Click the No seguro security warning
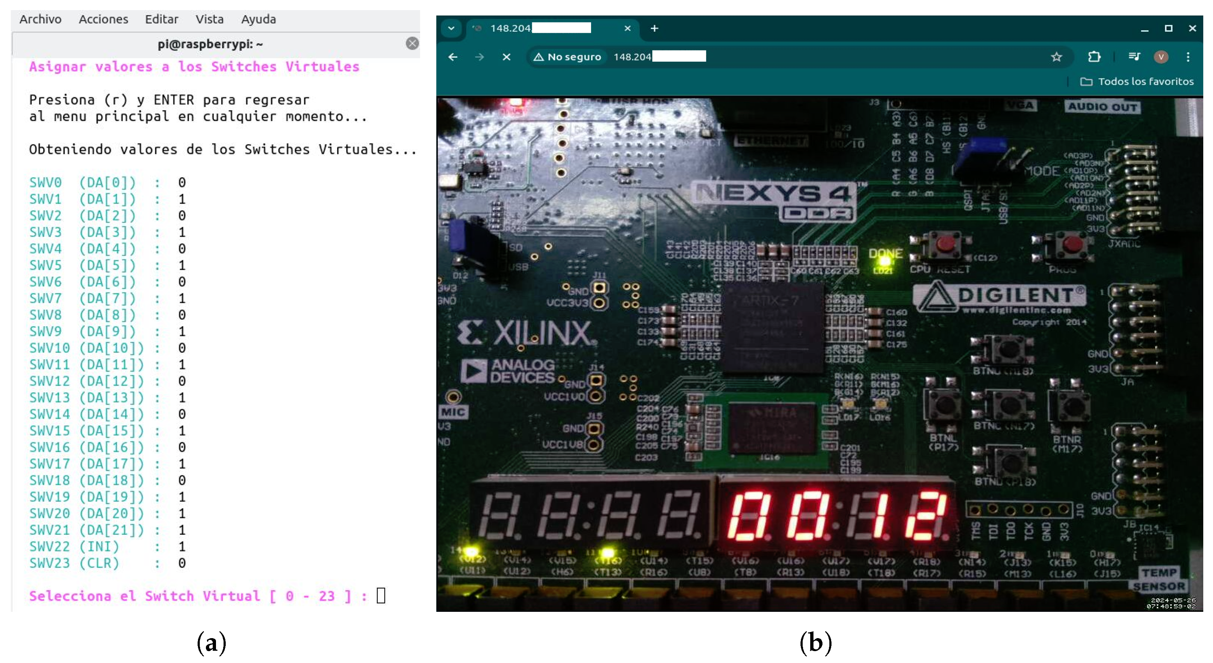The image size is (1213, 663). [x=567, y=57]
